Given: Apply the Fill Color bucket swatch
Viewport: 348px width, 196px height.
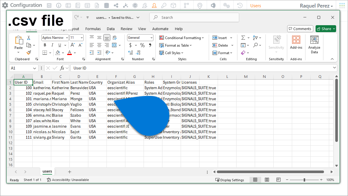Looking at the screenshot, I should 58,53.
